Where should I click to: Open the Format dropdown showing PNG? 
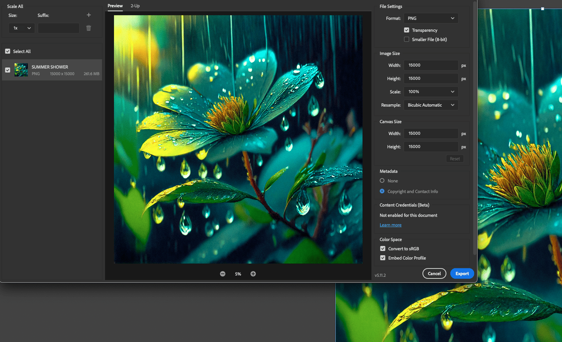(x=431, y=18)
